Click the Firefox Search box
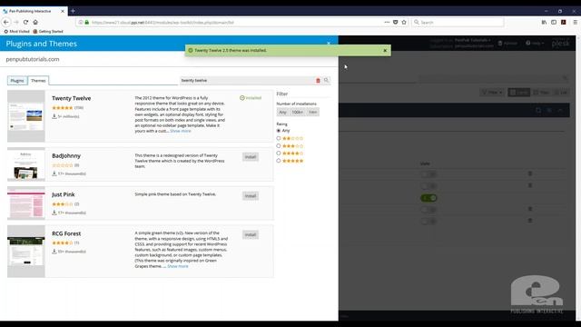The width and height of the screenshot is (581, 327). click(x=458, y=22)
